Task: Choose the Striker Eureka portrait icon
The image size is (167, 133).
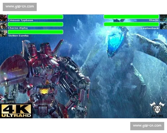Action: (x=3, y=33)
